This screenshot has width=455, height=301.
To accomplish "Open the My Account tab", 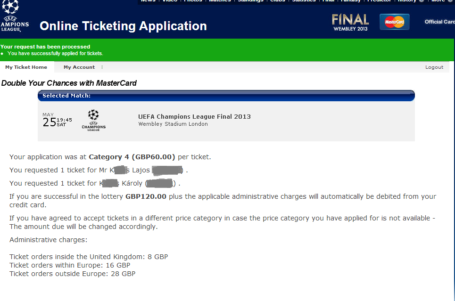I will click(79, 67).
